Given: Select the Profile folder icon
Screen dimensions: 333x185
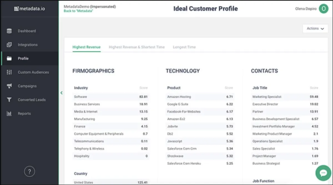Looking at the screenshot, I should [9, 59].
